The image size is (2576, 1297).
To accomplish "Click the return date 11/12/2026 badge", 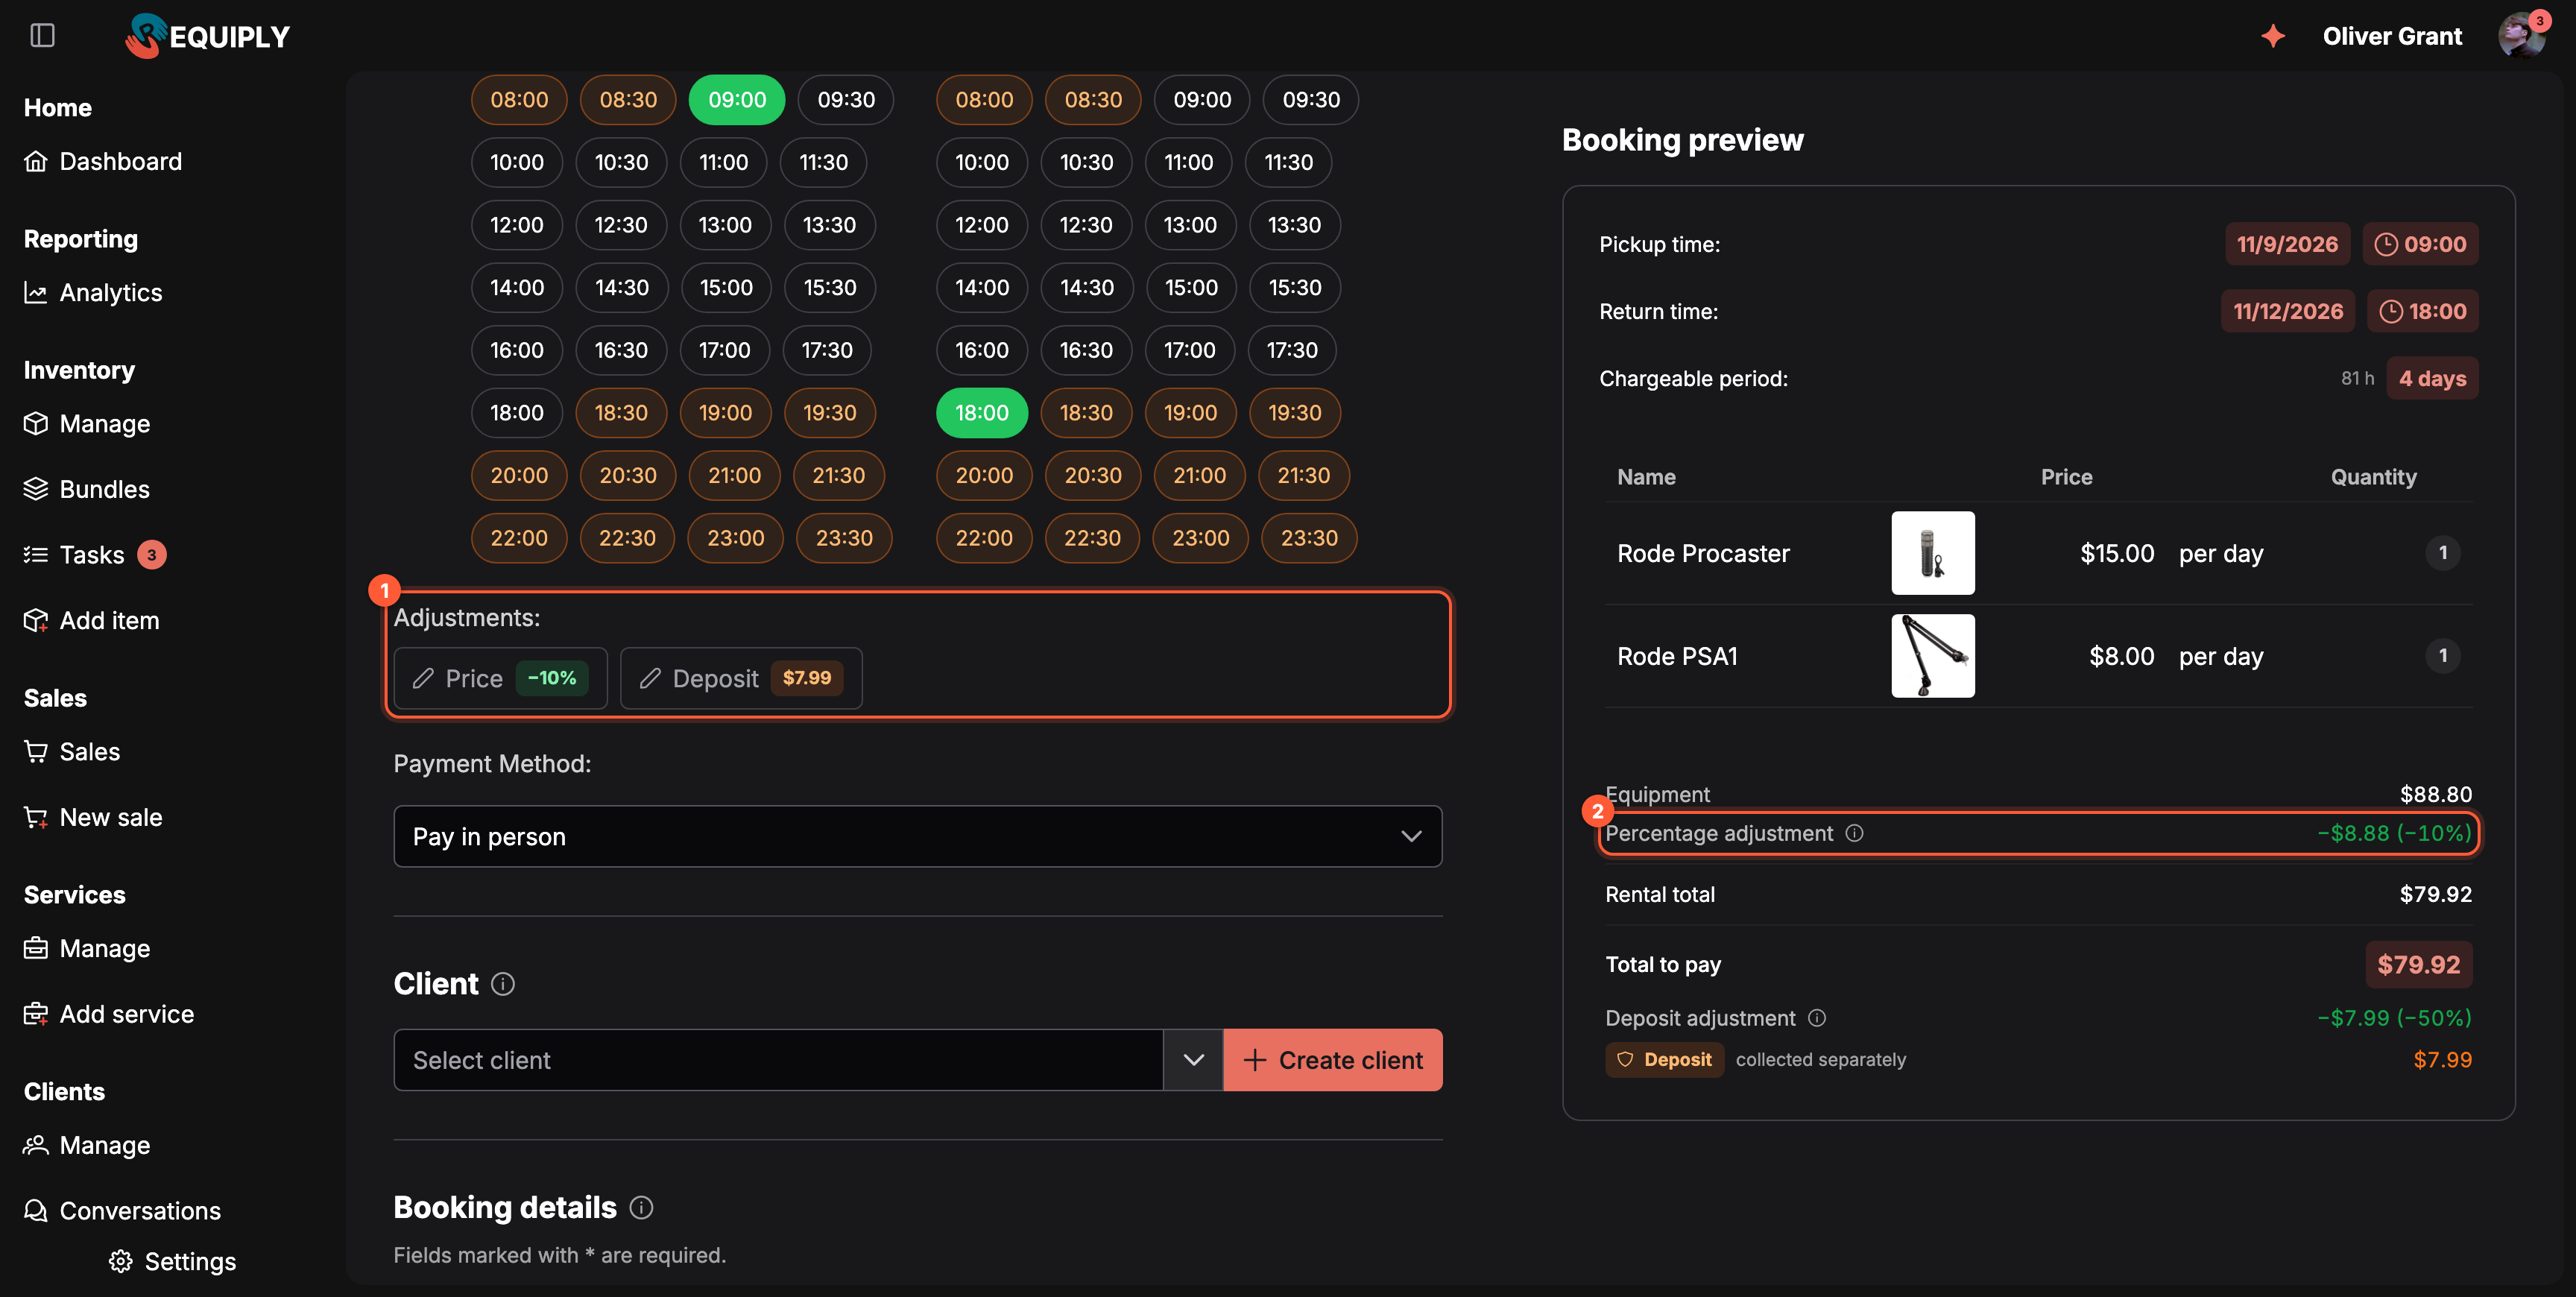I will pos(2288,311).
